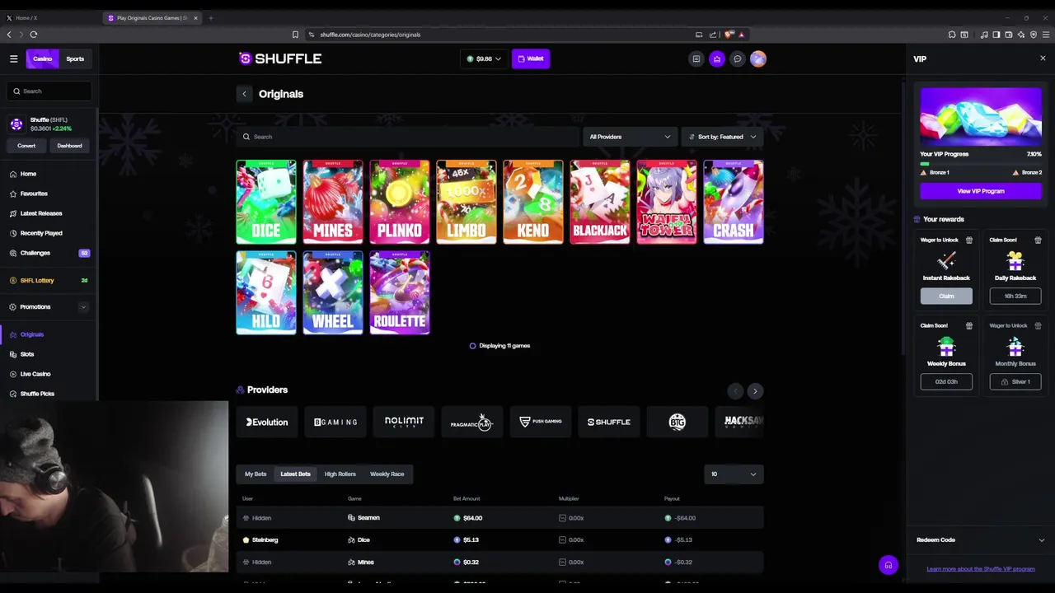Open the Sort by Featured dropdown

pyautogui.click(x=722, y=137)
